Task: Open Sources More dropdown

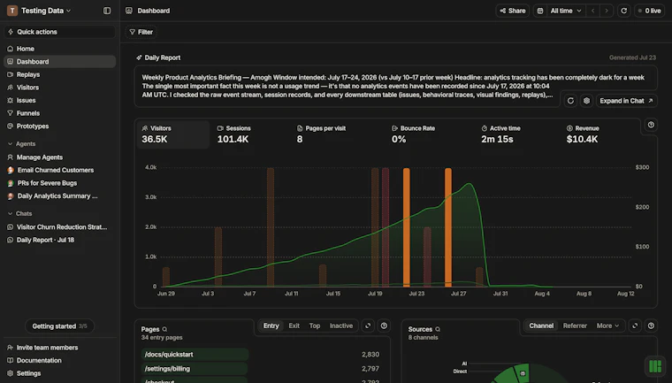Action: click(x=607, y=326)
